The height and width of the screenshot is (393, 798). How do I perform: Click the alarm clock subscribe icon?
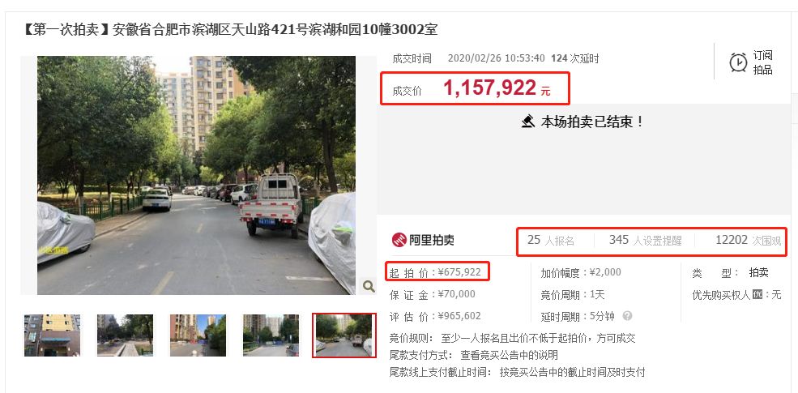click(x=738, y=62)
